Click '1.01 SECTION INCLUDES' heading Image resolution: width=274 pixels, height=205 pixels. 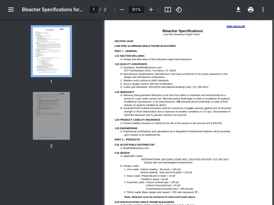coord(129,56)
